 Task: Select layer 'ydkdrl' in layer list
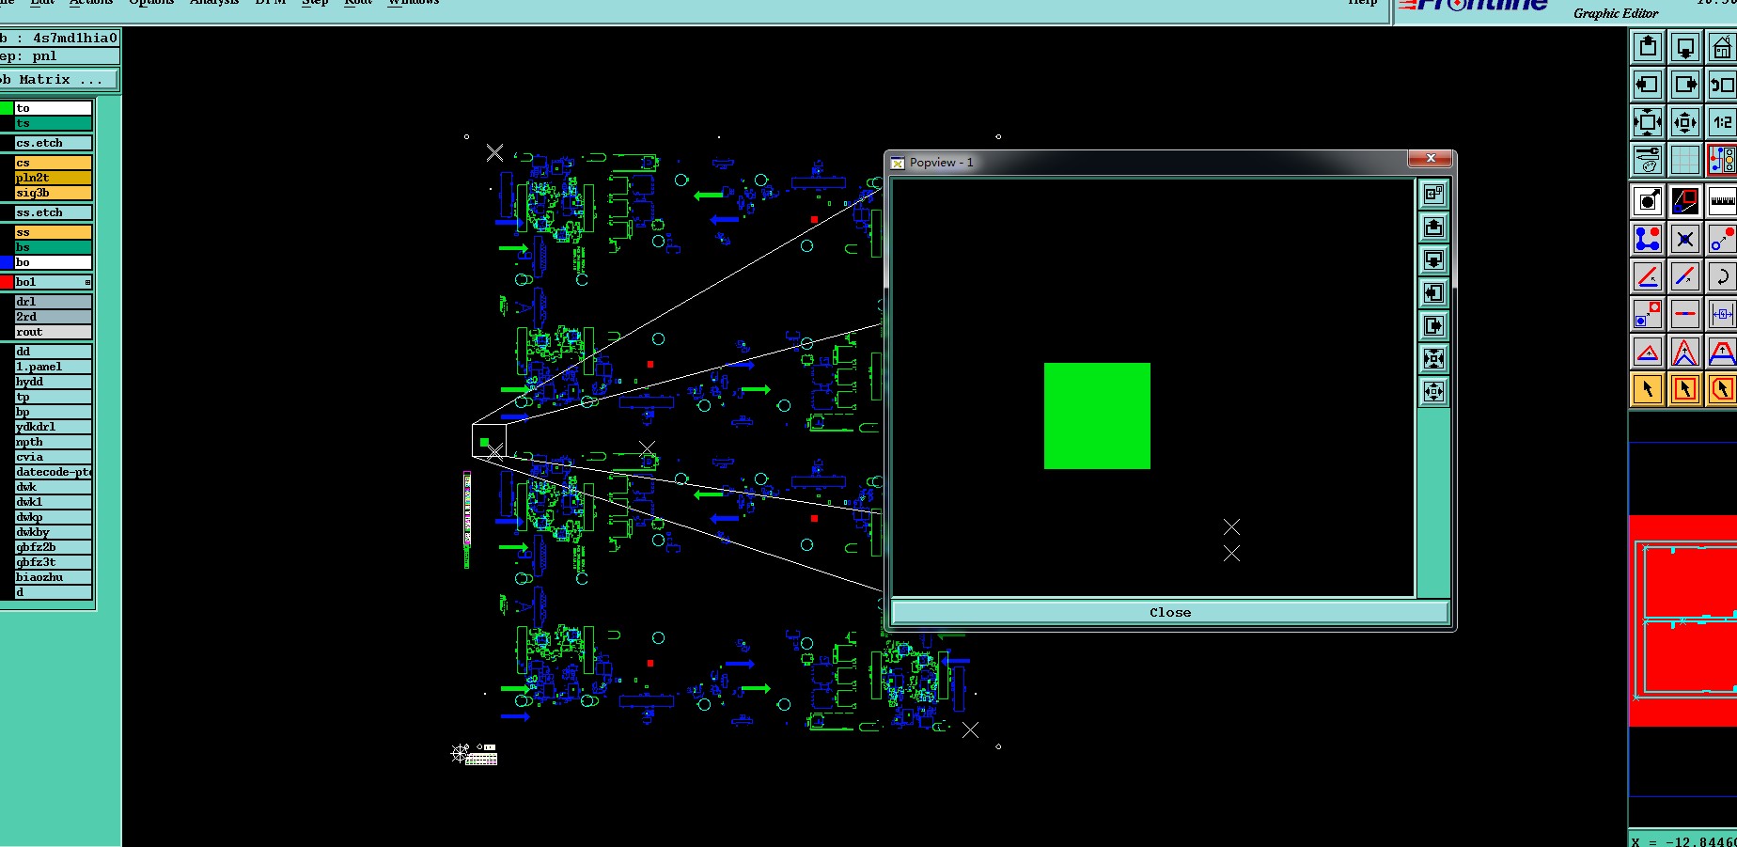54,427
